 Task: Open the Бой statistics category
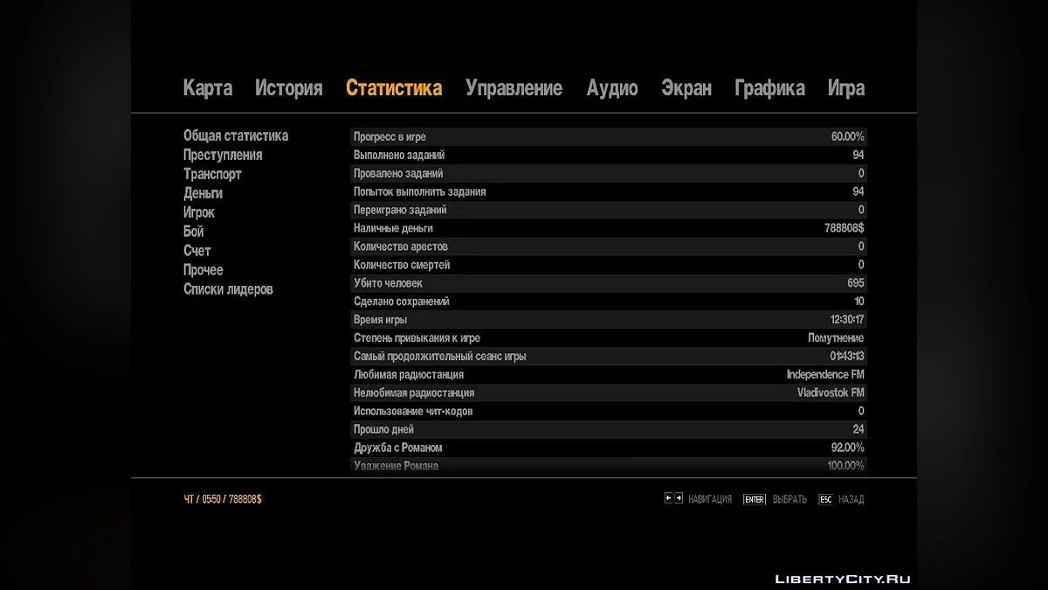tap(194, 232)
